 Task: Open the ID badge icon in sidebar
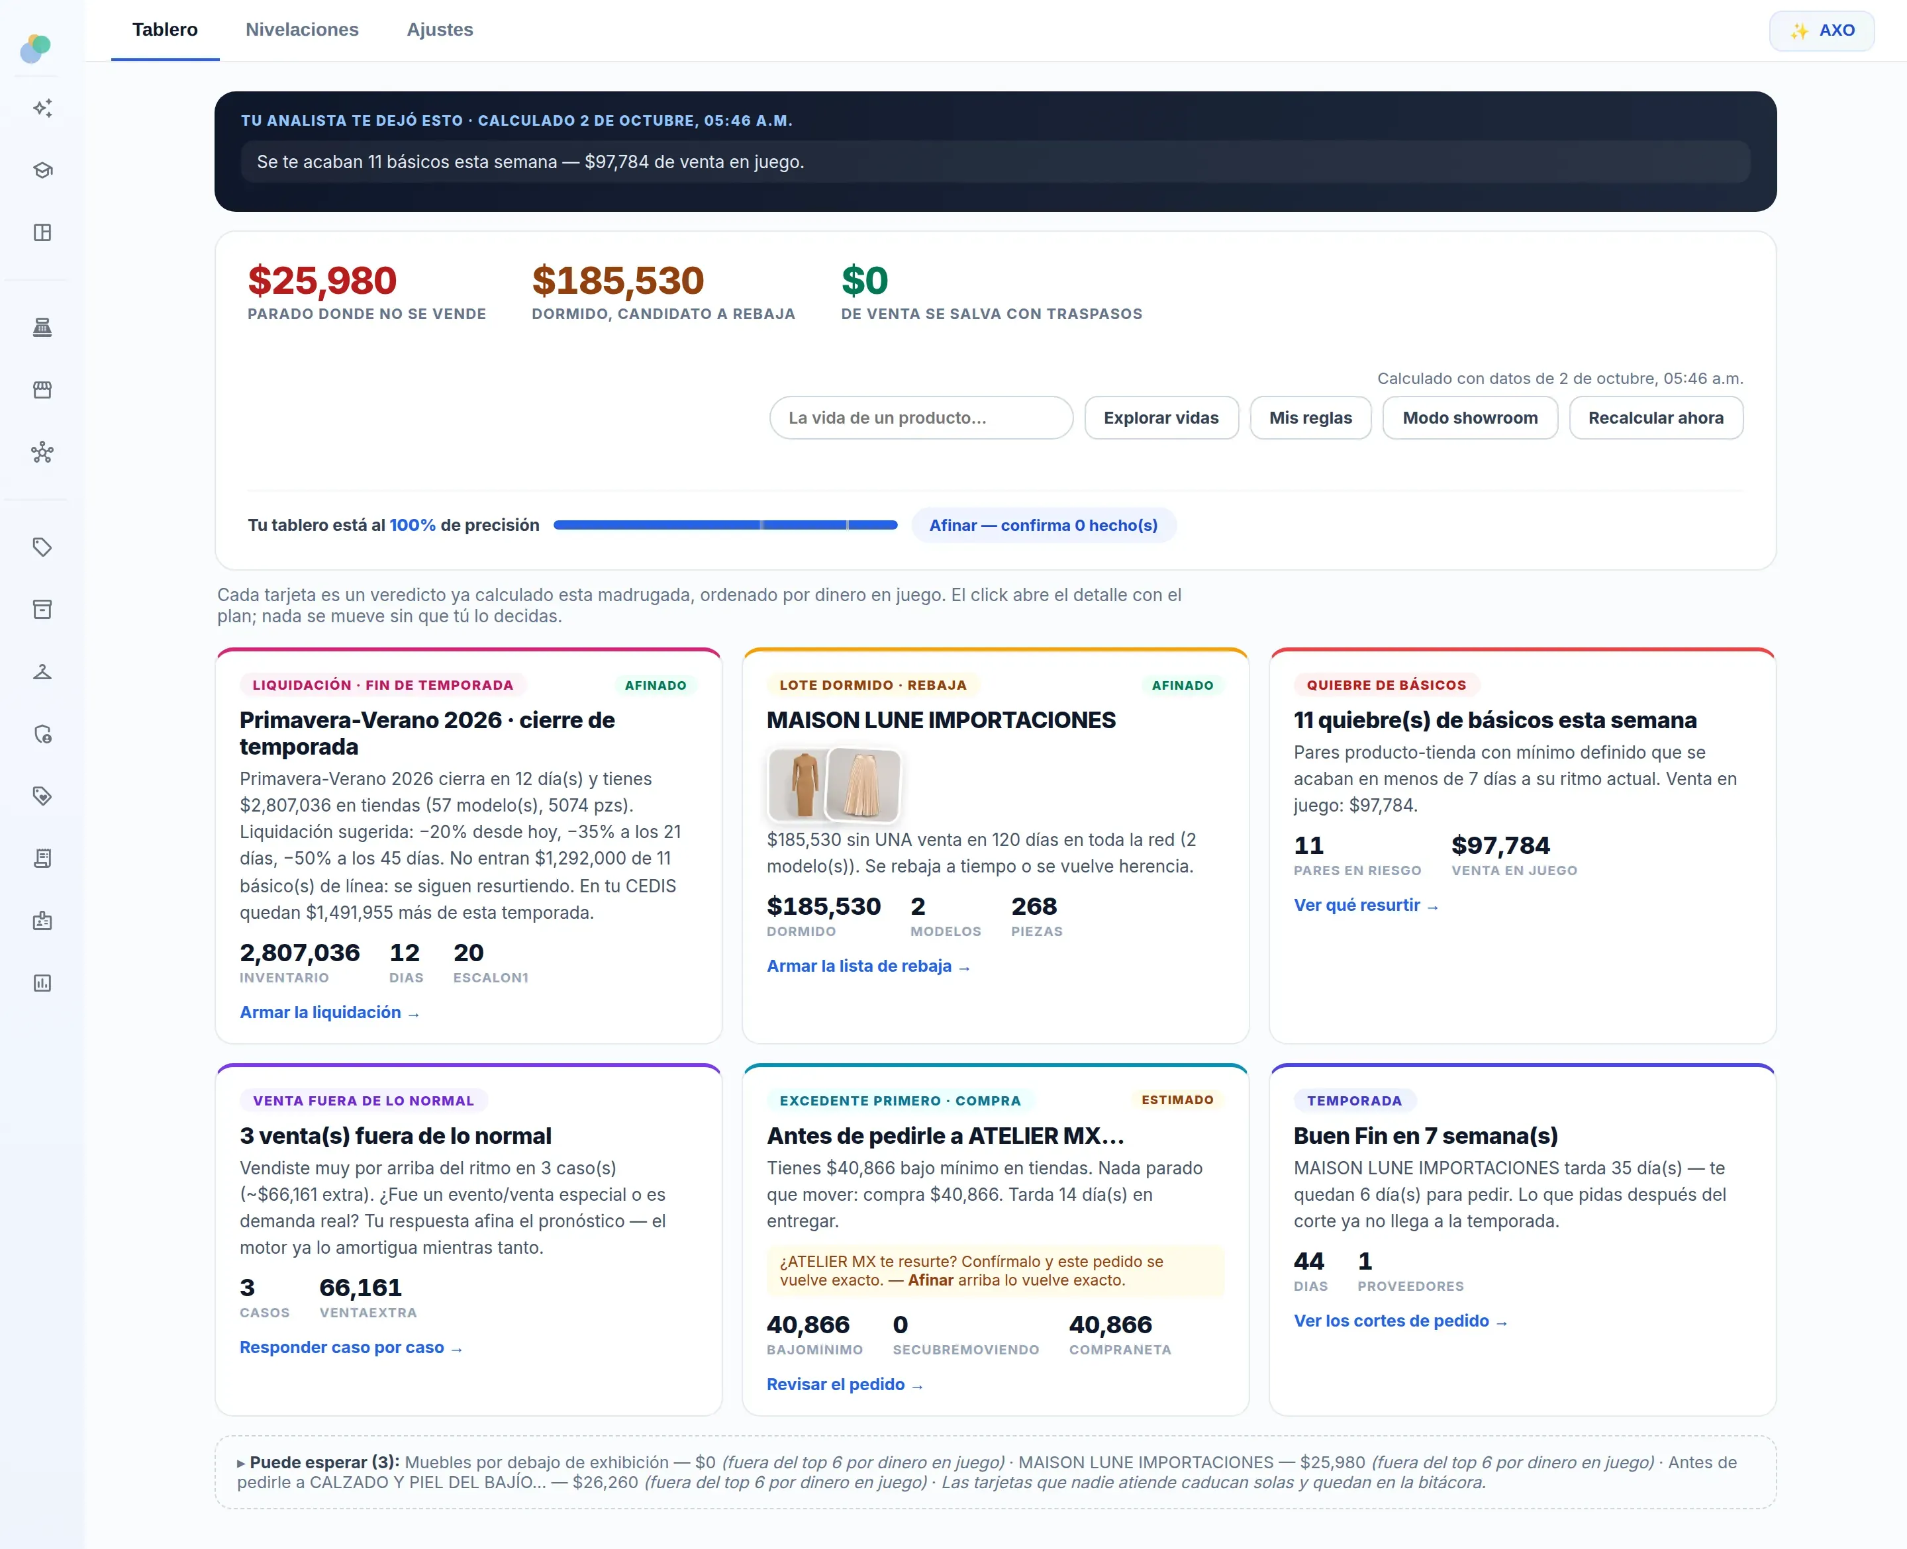tap(42, 921)
